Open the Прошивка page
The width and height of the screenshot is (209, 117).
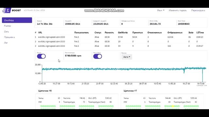9,37
